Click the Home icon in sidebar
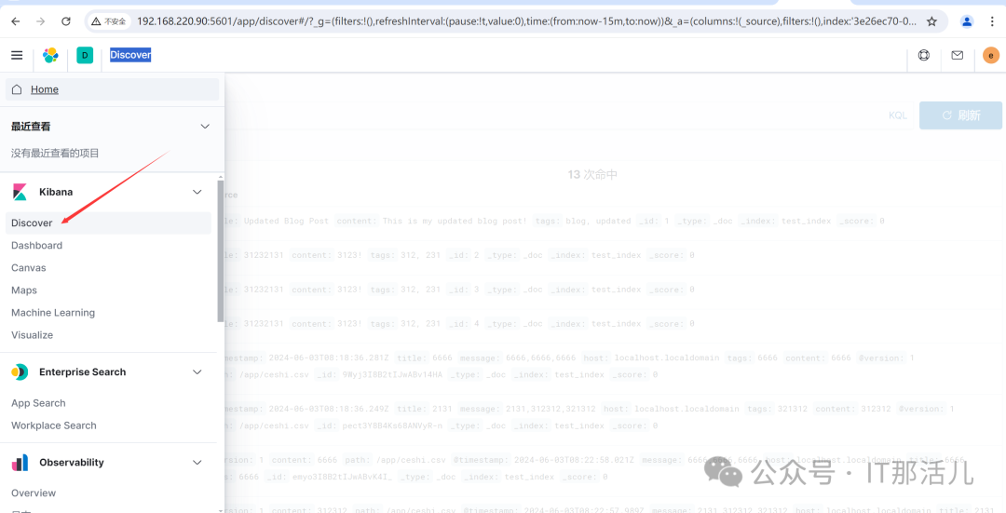Screen dimensions: 1006x513 click(x=18, y=89)
